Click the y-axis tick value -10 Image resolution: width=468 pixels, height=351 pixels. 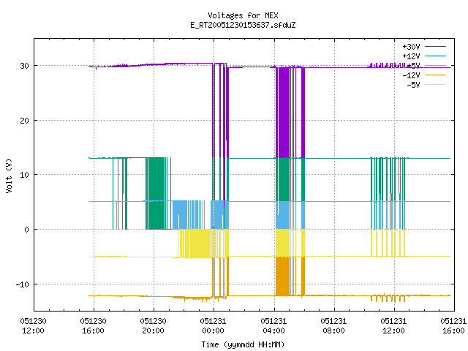pos(23,284)
